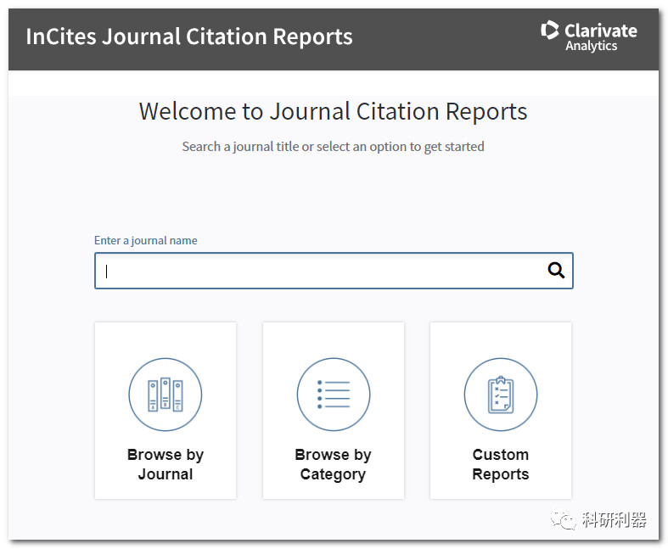Viewport: 668px width, 549px height.
Task: Open the "Custom Reports" text label
Action: [501, 464]
